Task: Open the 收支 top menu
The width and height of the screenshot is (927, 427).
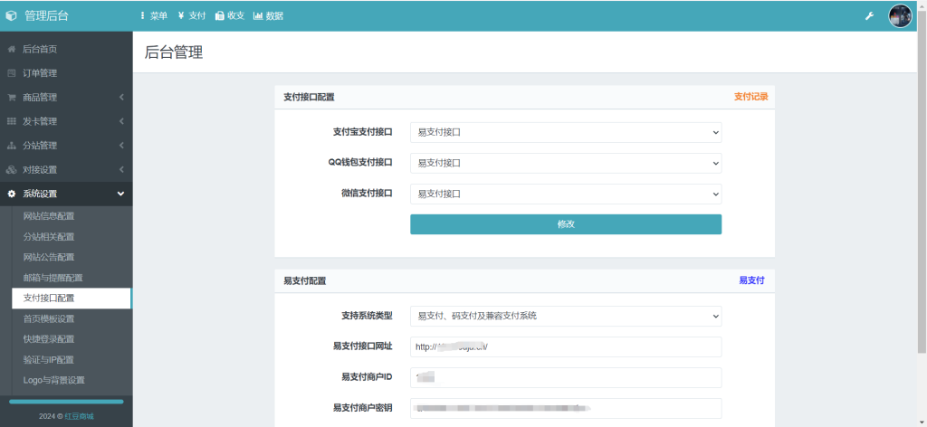Action: point(230,16)
